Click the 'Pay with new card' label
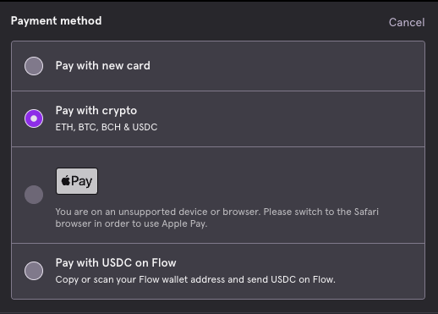 (x=103, y=66)
